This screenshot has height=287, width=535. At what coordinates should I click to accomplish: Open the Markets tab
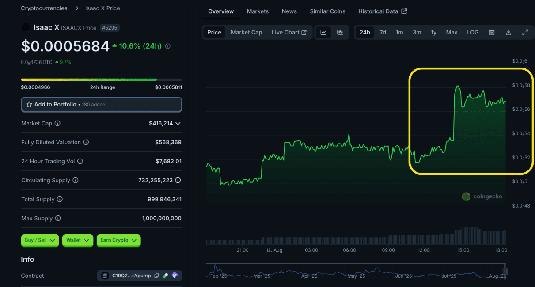[x=257, y=11]
